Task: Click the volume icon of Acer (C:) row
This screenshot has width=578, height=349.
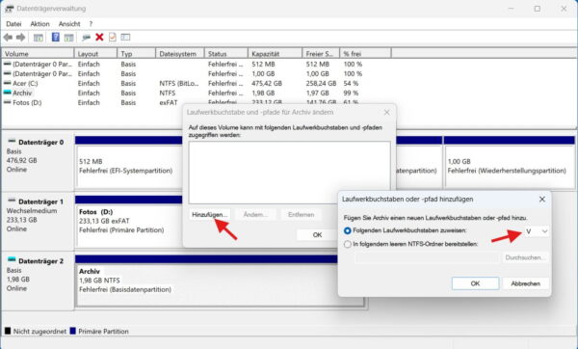Action: coord(7,83)
